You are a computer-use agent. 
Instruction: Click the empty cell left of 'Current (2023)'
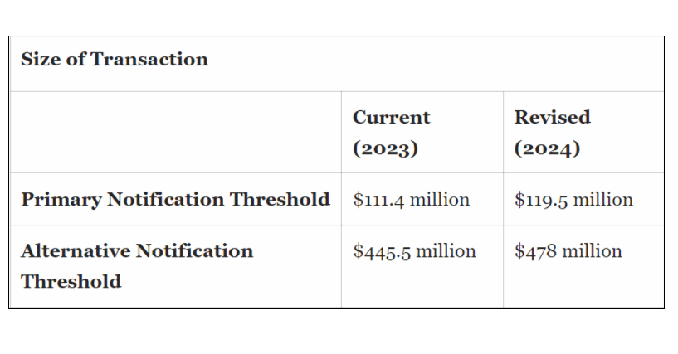pos(176,132)
